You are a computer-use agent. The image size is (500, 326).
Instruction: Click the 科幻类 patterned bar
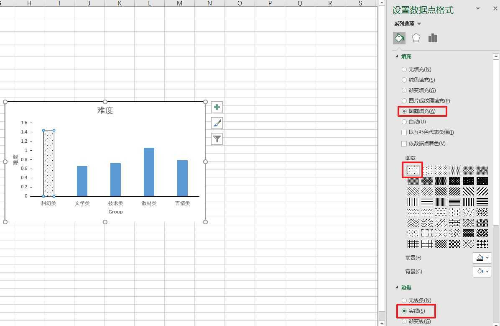[49, 163]
